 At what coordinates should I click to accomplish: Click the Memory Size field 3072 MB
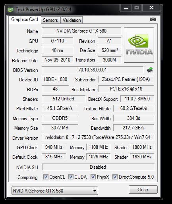pos(60,128)
